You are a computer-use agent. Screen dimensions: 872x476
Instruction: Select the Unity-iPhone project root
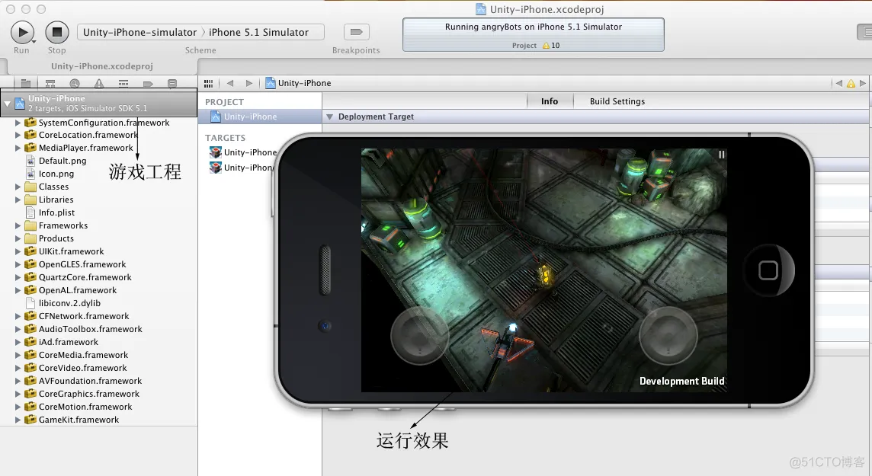pyautogui.click(x=99, y=103)
